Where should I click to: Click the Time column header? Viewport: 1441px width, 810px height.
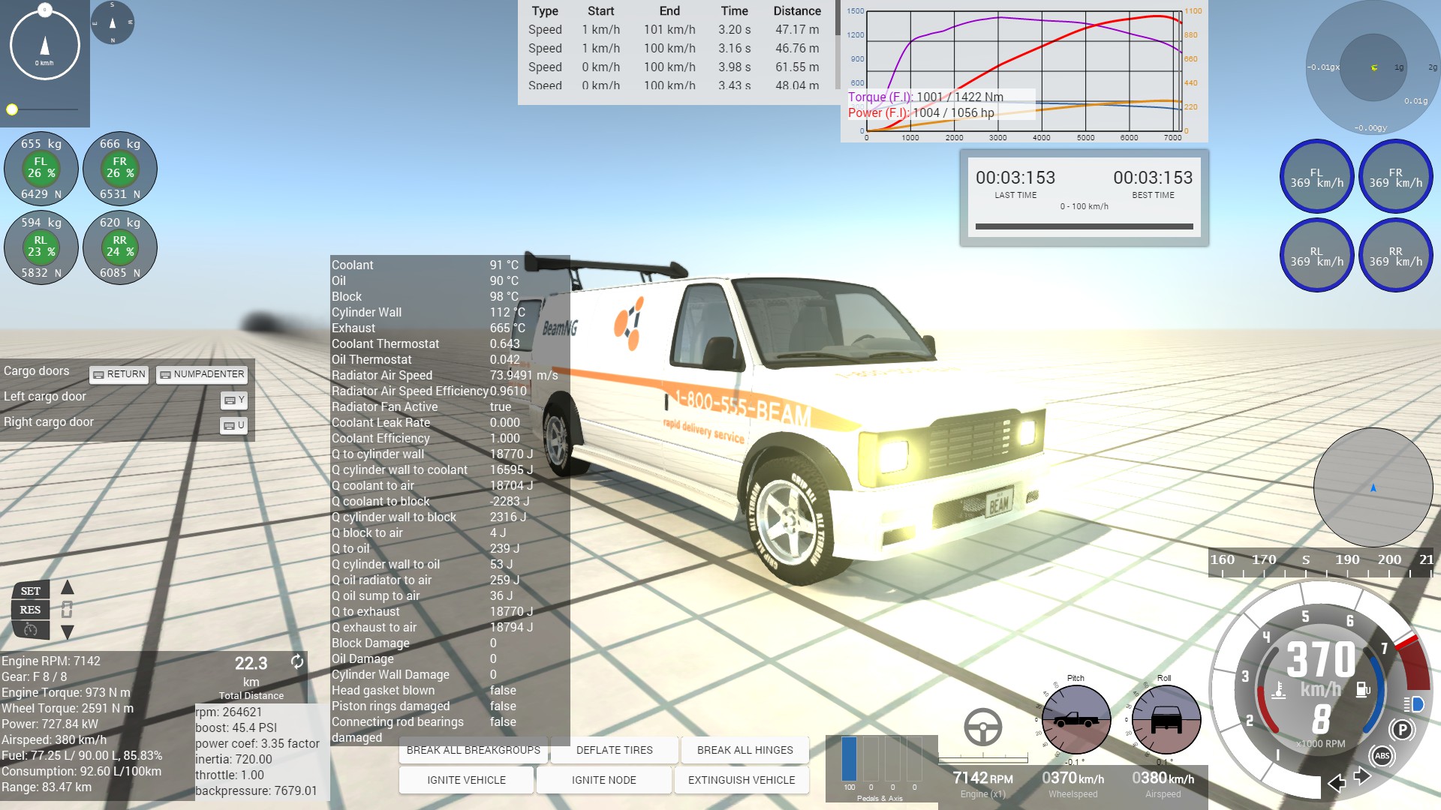pyautogui.click(x=734, y=11)
